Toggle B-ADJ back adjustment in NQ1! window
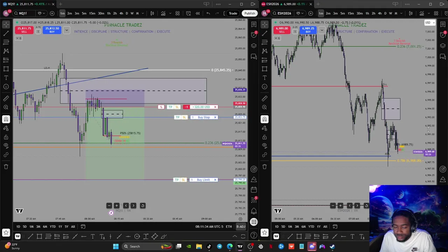The width and height of the screenshot is (448, 252). 241,226
